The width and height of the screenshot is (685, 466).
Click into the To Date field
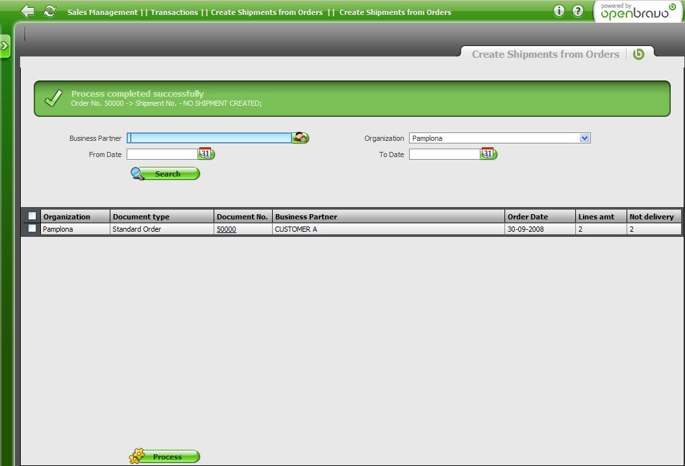coord(445,154)
